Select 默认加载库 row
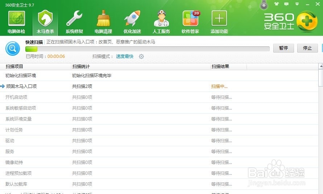Screen dimensions: 323x194 pyautogui.click(x=159, y=184)
